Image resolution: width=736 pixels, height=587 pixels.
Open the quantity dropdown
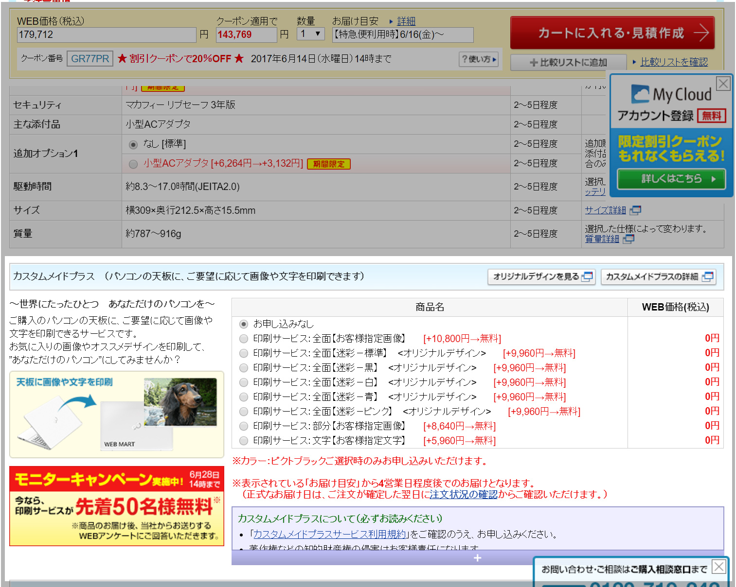tap(310, 34)
